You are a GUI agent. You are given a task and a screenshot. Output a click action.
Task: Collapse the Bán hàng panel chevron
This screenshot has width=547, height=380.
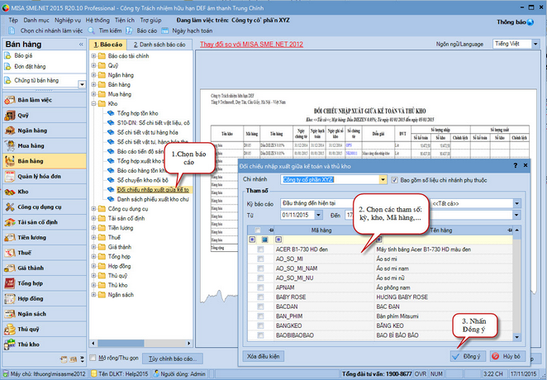pos(81,45)
